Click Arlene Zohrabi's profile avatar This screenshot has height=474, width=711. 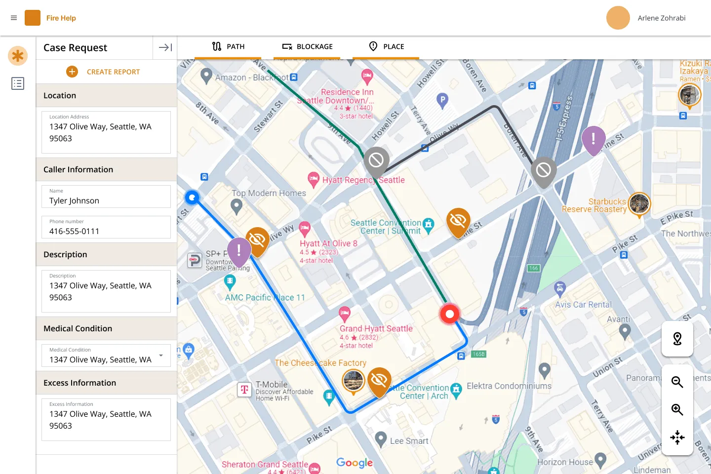pyautogui.click(x=618, y=18)
